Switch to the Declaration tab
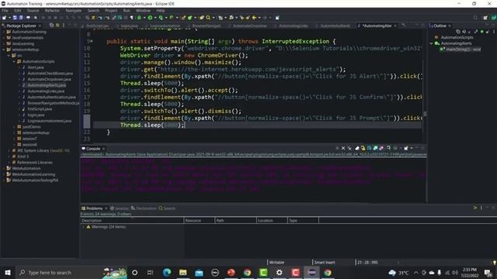 point(144,208)
